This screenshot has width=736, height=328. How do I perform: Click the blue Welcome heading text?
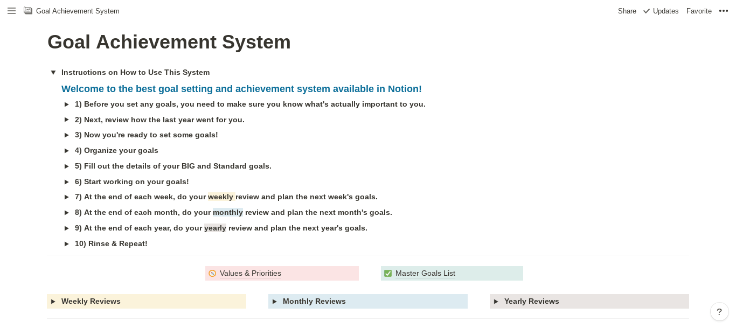tap(241, 89)
